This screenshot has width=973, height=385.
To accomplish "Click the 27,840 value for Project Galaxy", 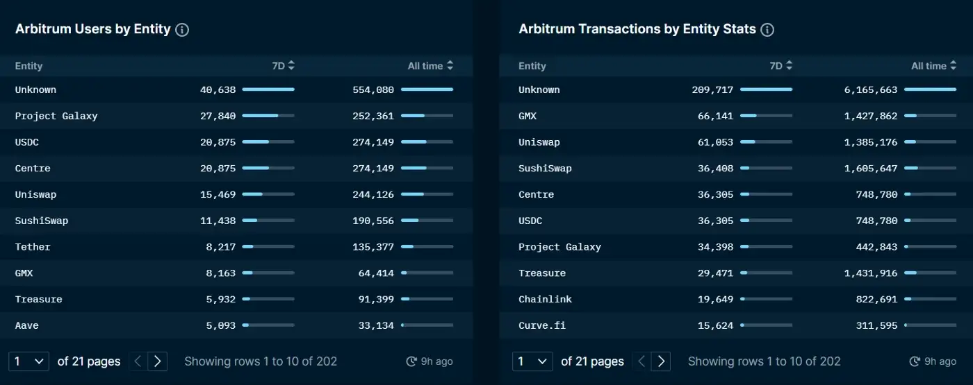I will [x=218, y=116].
